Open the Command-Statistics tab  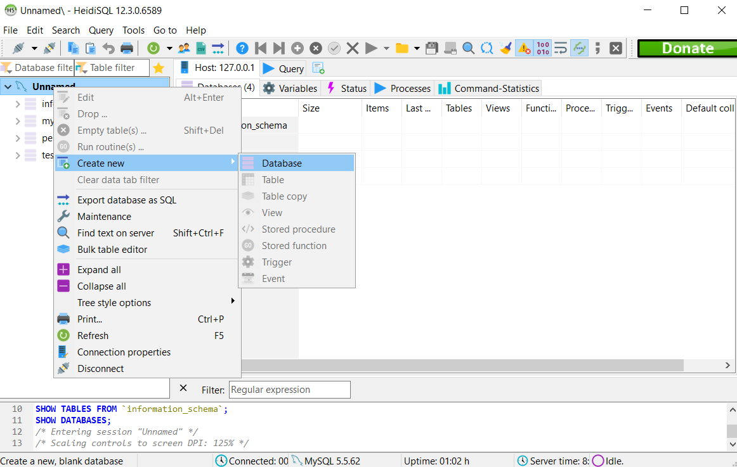tap(488, 88)
